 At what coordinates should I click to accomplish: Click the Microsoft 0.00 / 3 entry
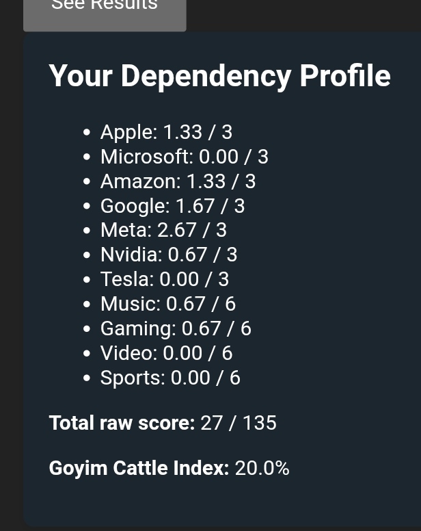tap(184, 157)
